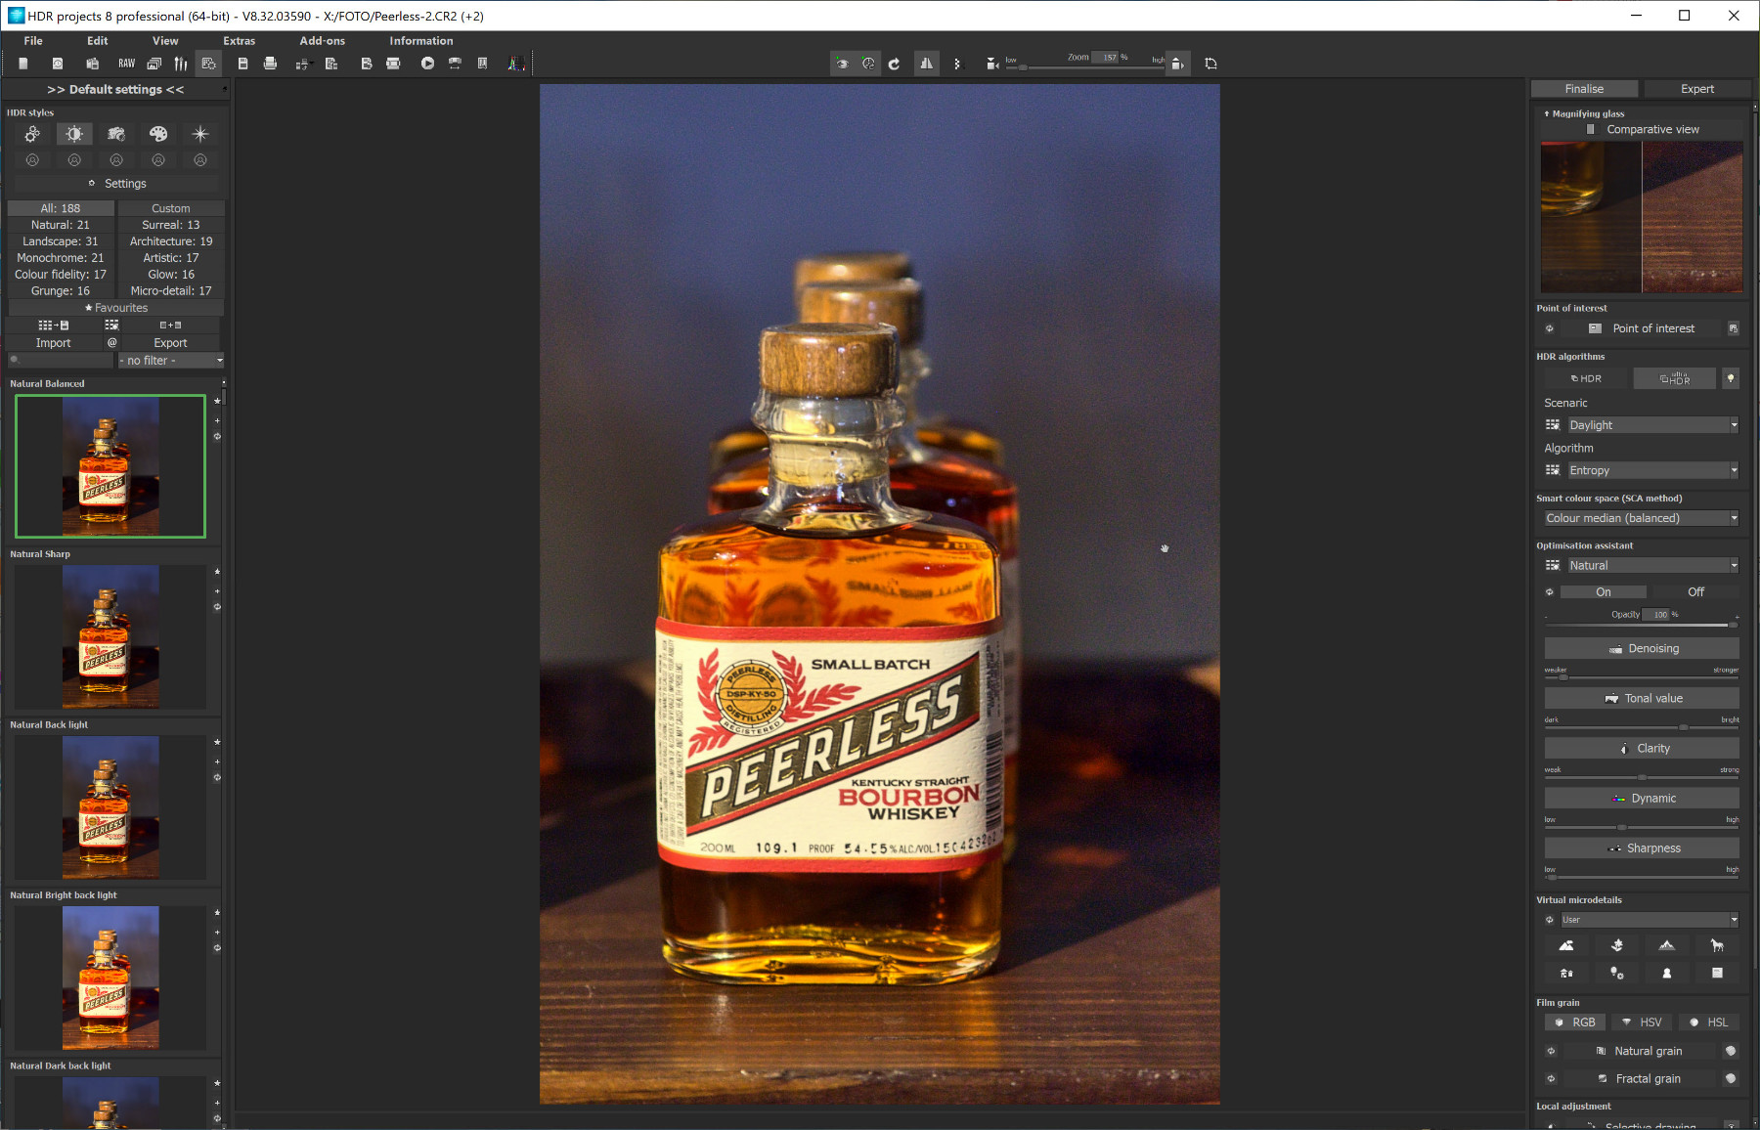Turn Off the optimisation assistant
This screenshot has width=1760, height=1130.
click(x=1695, y=591)
